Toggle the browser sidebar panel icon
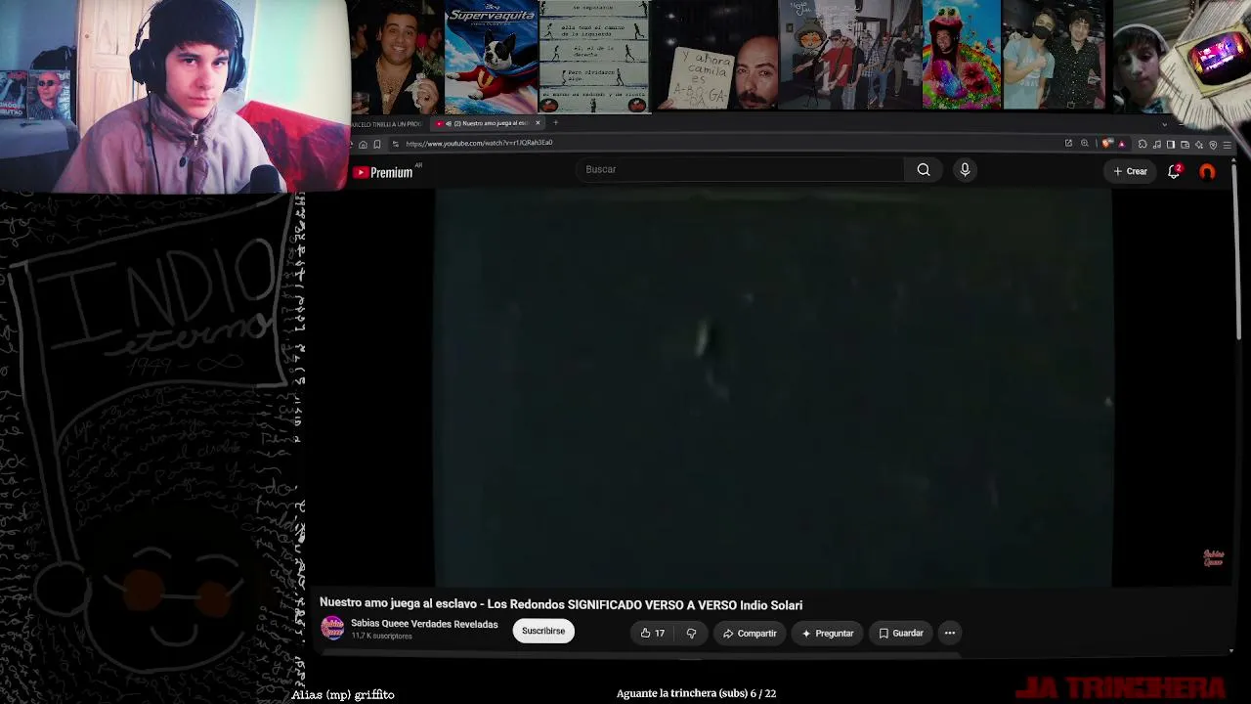Screen dimensions: 1251x704 coord(1171,144)
